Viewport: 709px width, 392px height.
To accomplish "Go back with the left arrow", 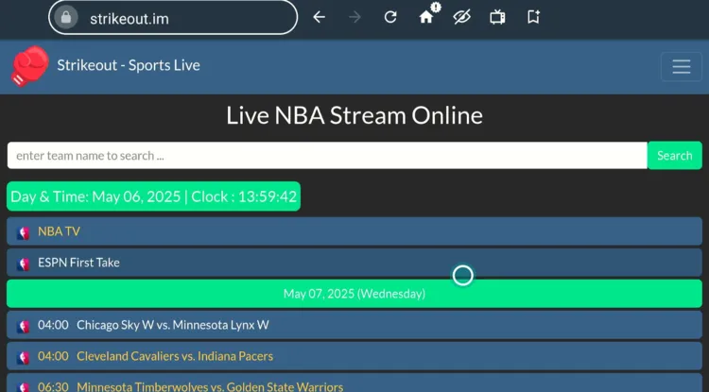I will (320, 18).
